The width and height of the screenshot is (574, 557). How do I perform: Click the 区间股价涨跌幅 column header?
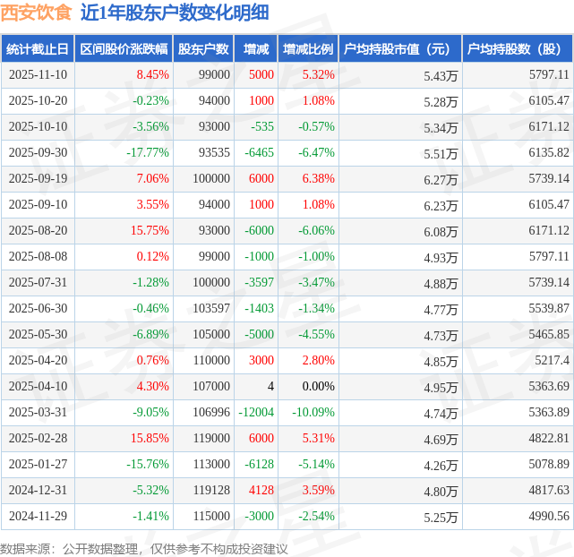(x=124, y=48)
